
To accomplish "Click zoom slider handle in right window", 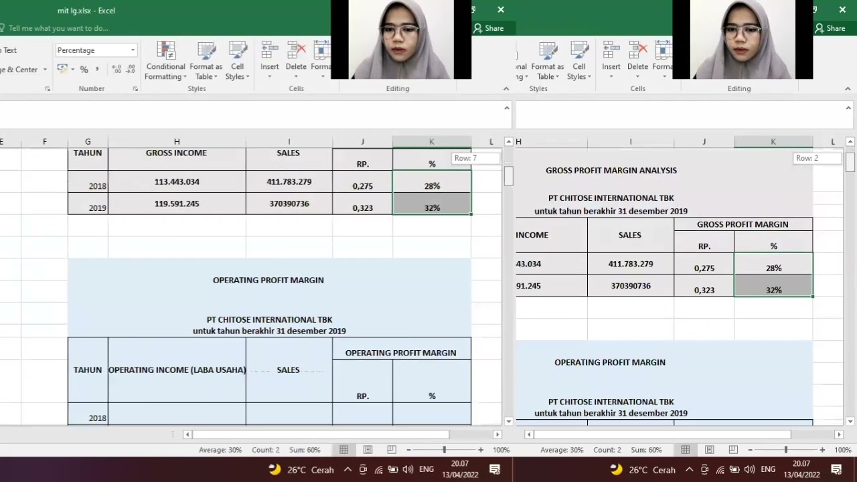I will pos(785,450).
